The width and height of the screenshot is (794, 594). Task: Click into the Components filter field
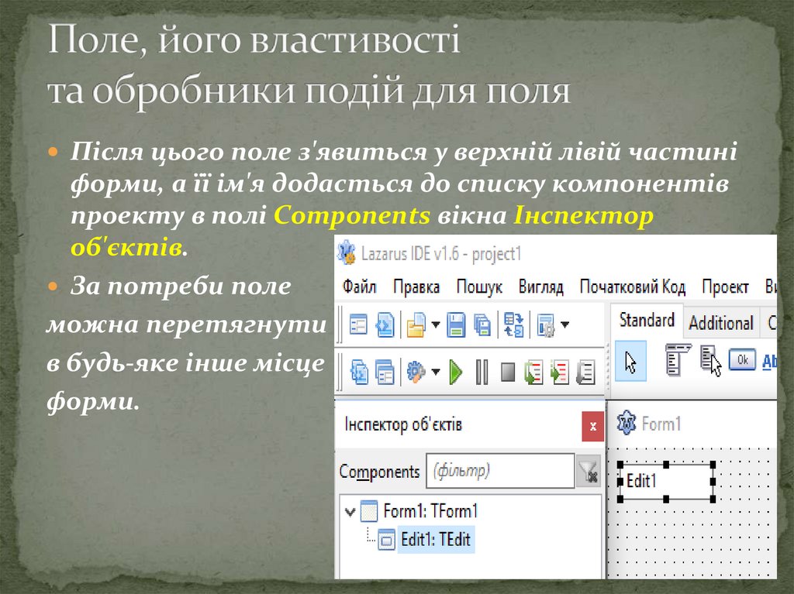[x=499, y=471]
